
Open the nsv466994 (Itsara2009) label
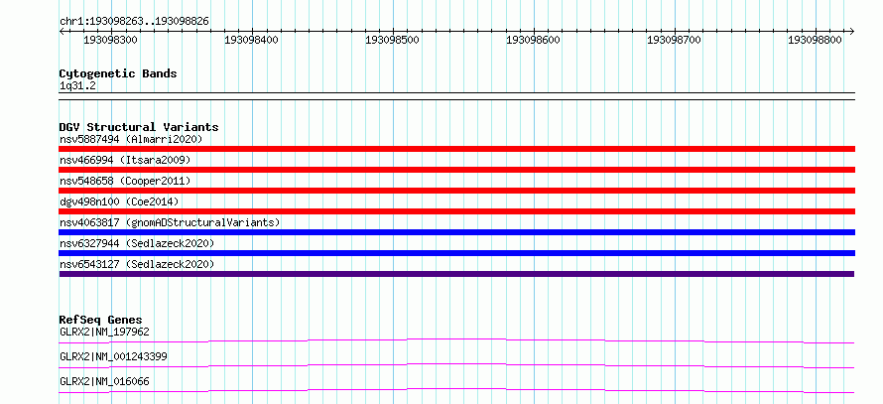(x=125, y=160)
